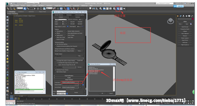197x106 pixels.
Task: Open the Utilities hammer panel tab
Action: (x=192, y=16)
